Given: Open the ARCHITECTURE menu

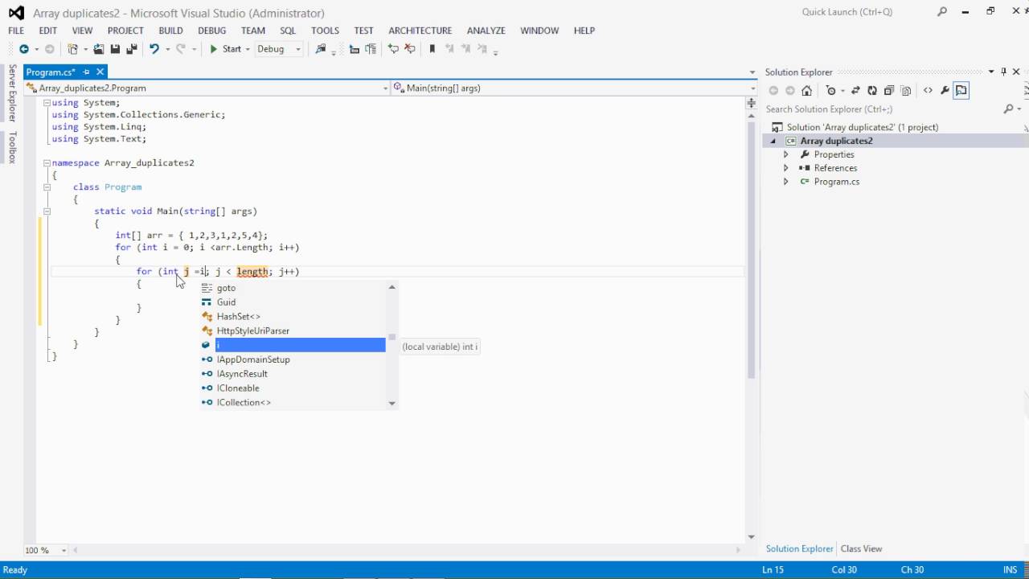Looking at the screenshot, I should tap(420, 31).
